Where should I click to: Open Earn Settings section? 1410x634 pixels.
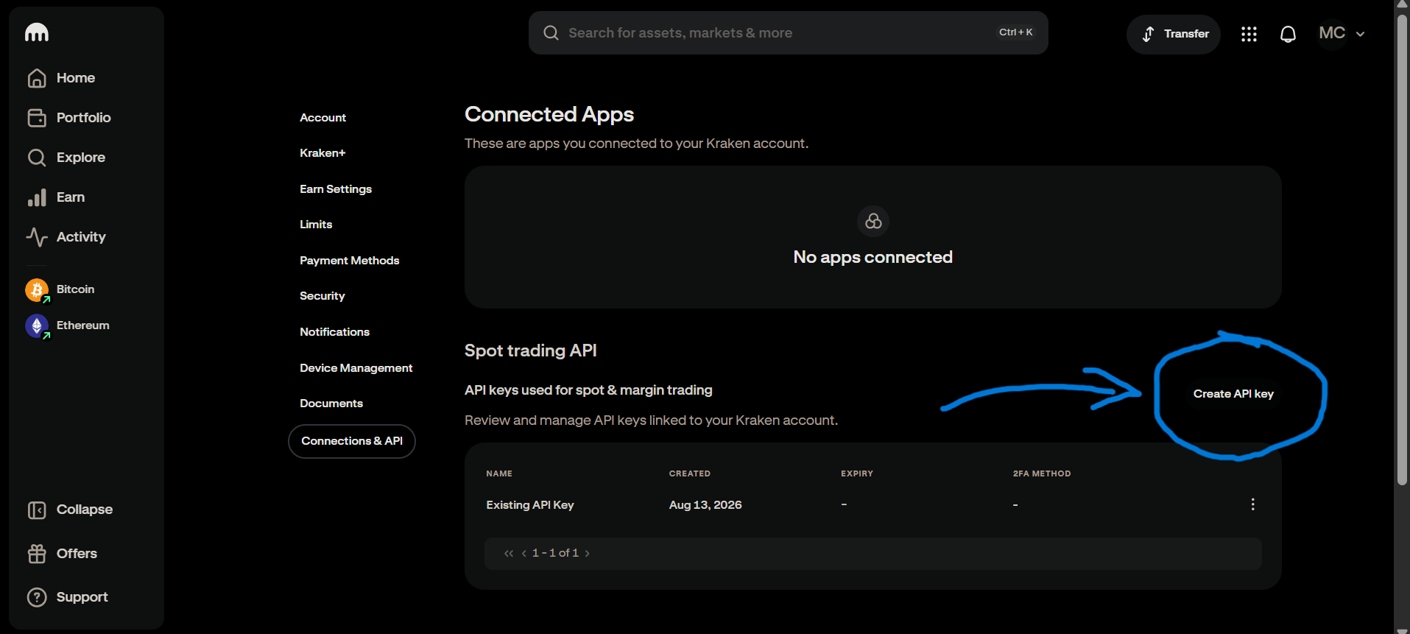[336, 189]
